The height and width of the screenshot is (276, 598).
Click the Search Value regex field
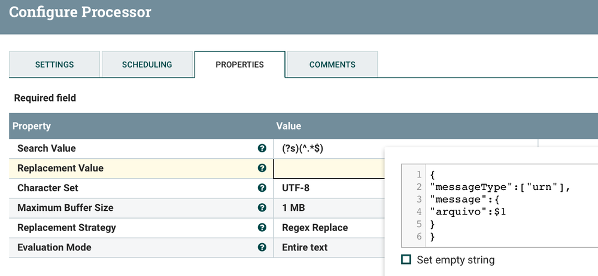(303, 148)
